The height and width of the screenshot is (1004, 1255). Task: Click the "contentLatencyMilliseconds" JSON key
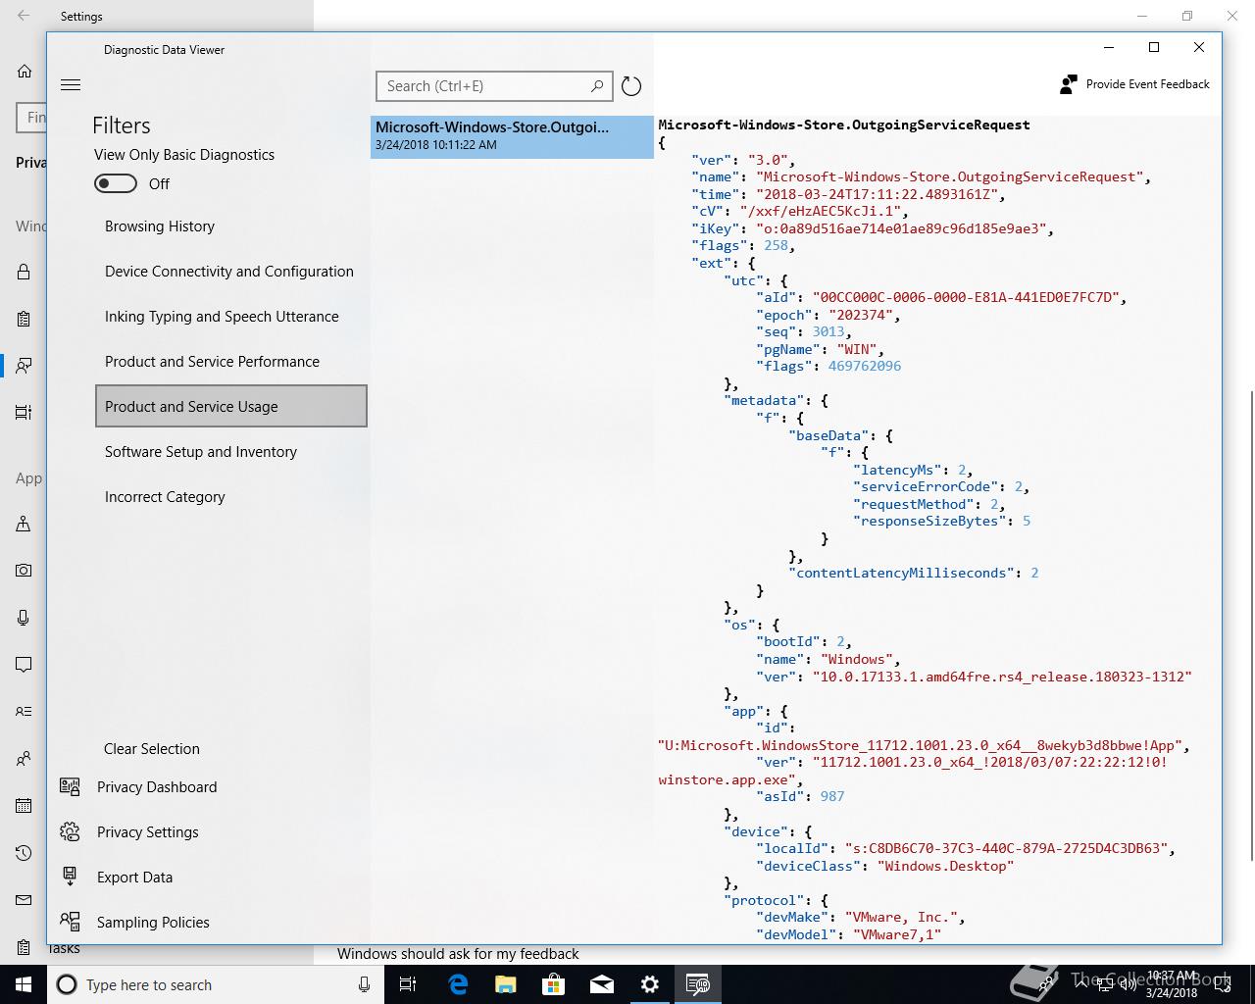[x=903, y=573]
